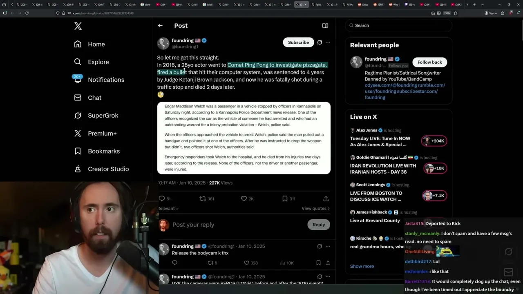The width and height of the screenshot is (523, 294).
Task: Click the Grok icon on the main post
Action: point(320,42)
